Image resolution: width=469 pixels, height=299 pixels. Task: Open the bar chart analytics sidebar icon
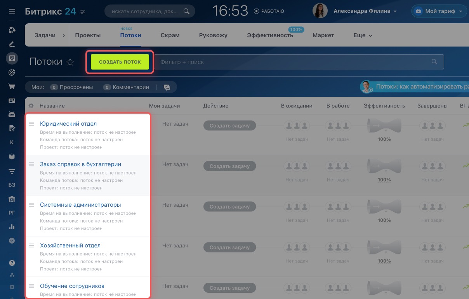pyautogui.click(x=12, y=227)
